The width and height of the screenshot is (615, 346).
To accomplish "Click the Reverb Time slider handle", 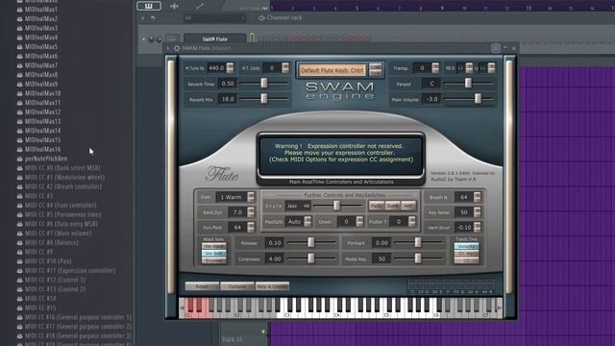I will (x=264, y=83).
